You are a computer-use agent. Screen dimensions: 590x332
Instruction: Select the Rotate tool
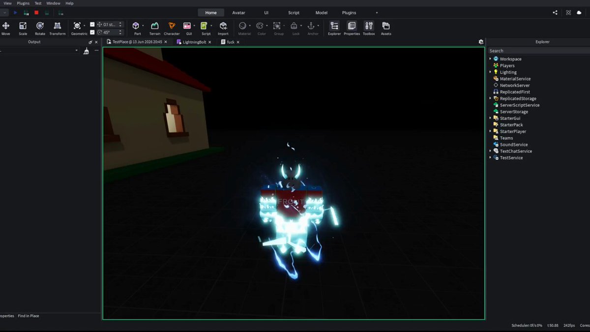click(40, 28)
